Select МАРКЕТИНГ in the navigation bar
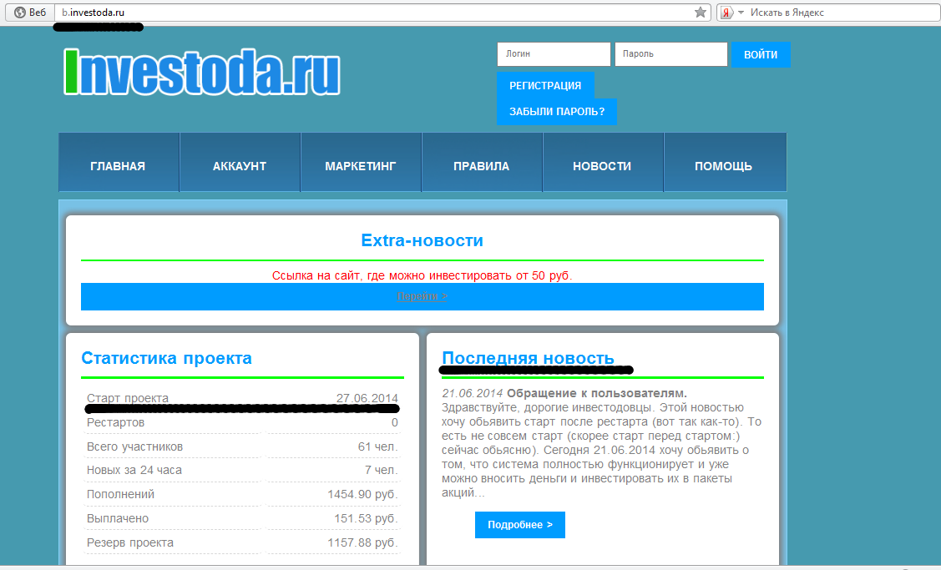Image resolution: width=941 pixels, height=570 pixels. (361, 166)
